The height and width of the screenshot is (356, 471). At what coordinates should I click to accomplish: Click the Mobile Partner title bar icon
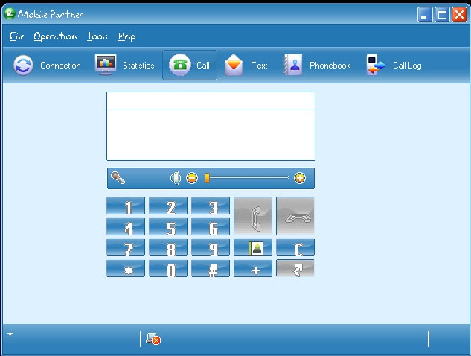10,13
